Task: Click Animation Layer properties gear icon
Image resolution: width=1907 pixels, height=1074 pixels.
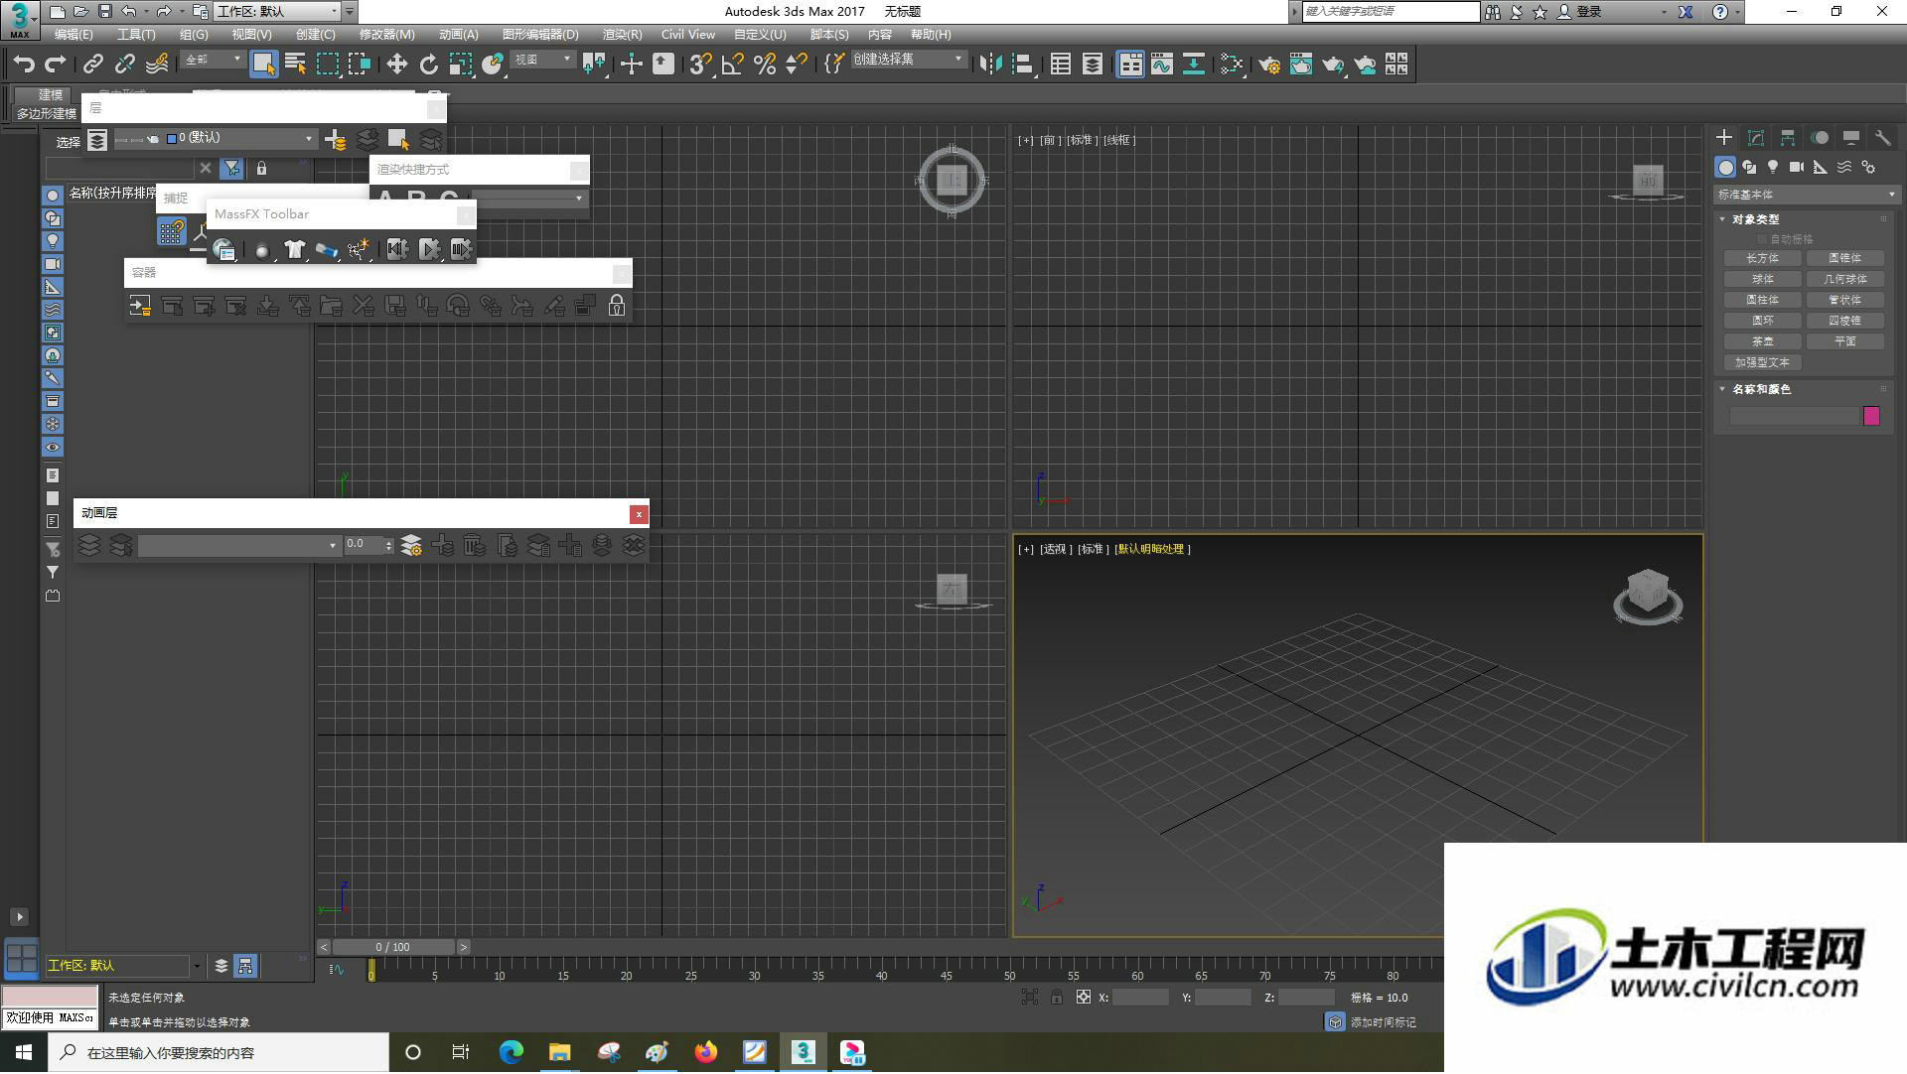Action: click(x=411, y=546)
